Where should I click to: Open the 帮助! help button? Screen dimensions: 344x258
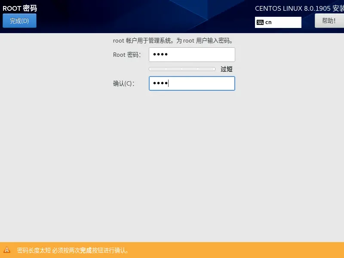coord(329,21)
